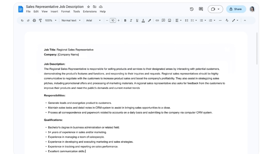The image size is (274, 154).
Task: Open the zoom level 100% dropdown
Action: (x=51, y=21)
